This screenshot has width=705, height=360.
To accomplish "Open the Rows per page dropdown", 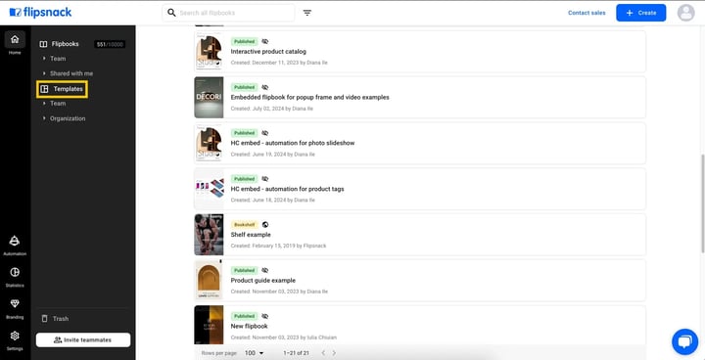I will click(254, 353).
